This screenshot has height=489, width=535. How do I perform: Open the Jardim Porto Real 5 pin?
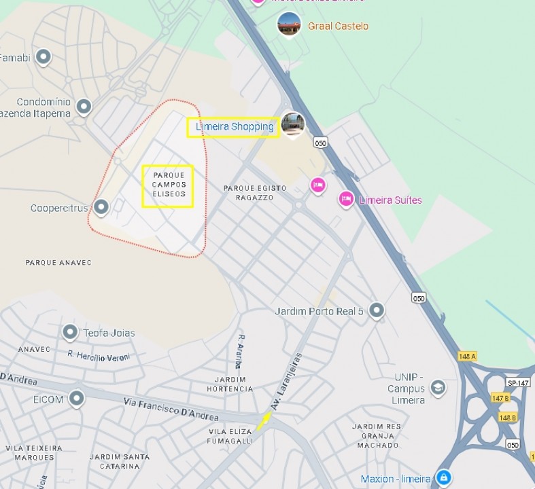tap(377, 311)
